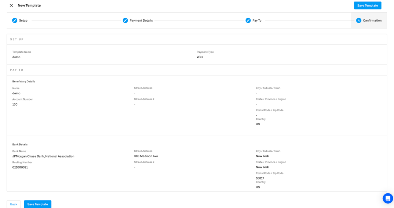
Task: Click the Confirmation step number 4 icon
Action: (x=359, y=20)
